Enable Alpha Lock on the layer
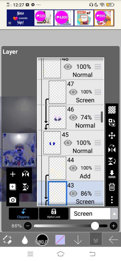121x261 pixels. (x=54, y=214)
